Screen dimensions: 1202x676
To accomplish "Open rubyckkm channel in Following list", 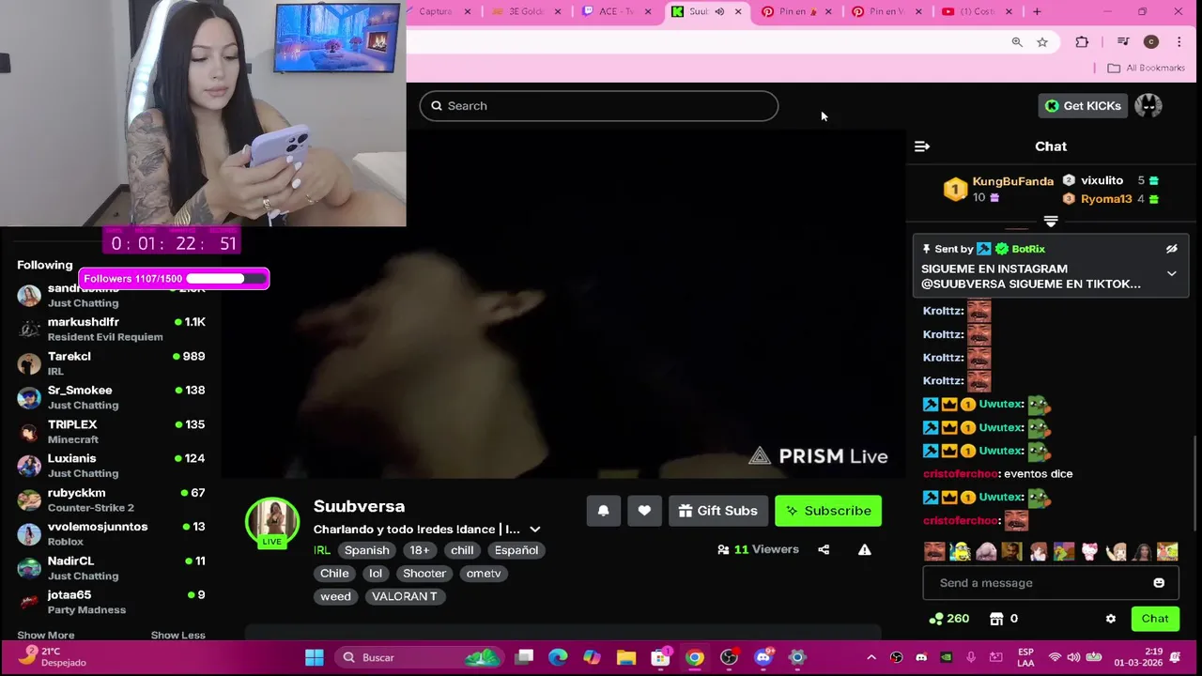I will click(112, 499).
